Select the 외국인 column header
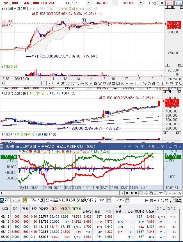The height and width of the screenshot is (242, 183). click(66, 209)
